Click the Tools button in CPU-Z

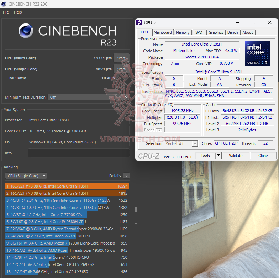click(205, 156)
